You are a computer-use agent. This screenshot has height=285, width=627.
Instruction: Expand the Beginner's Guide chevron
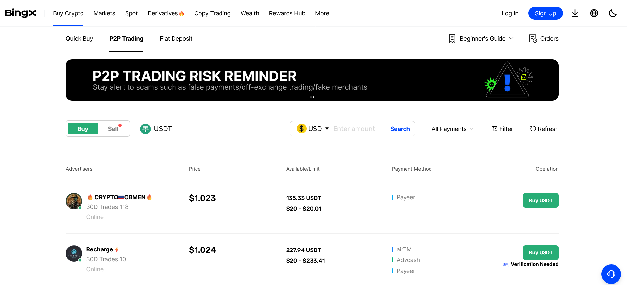coord(511,38)
